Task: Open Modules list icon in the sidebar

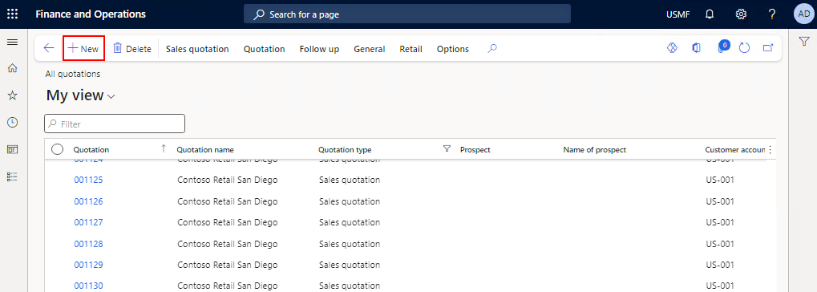Action: (13, 176)
